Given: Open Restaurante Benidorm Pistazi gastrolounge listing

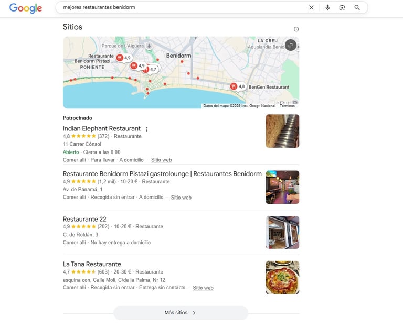Looking at the screenshot, I should [162, 174].
